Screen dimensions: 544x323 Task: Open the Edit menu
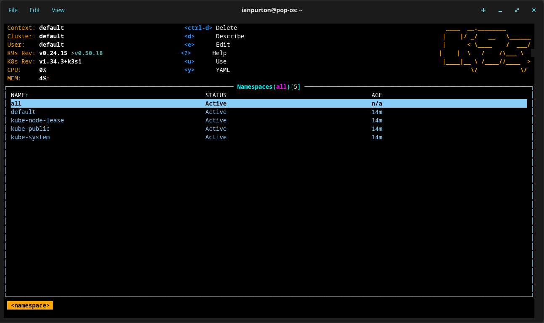[x=35, y=10]
